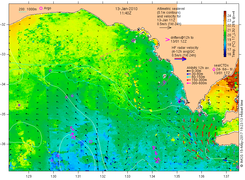Click the '2d- 6d-- til' text
This screenshot has height=180, width=245.
coord(224,69)
